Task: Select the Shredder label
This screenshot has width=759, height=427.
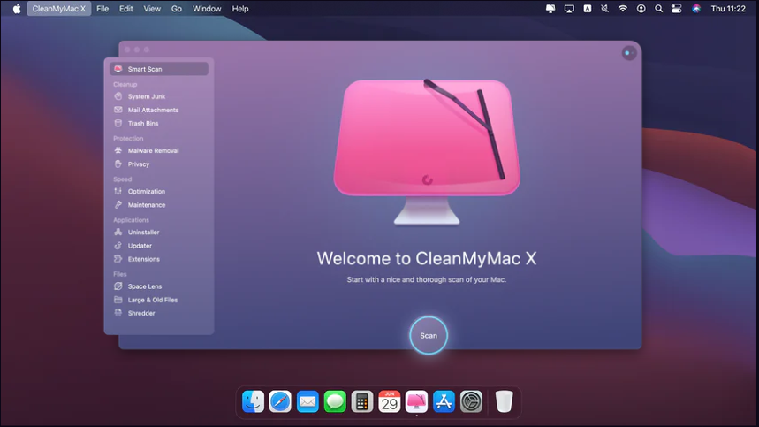Action: tap(141, 313)
